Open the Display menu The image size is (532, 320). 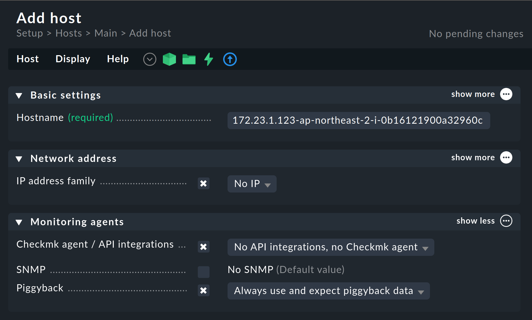tap(73, 59)
